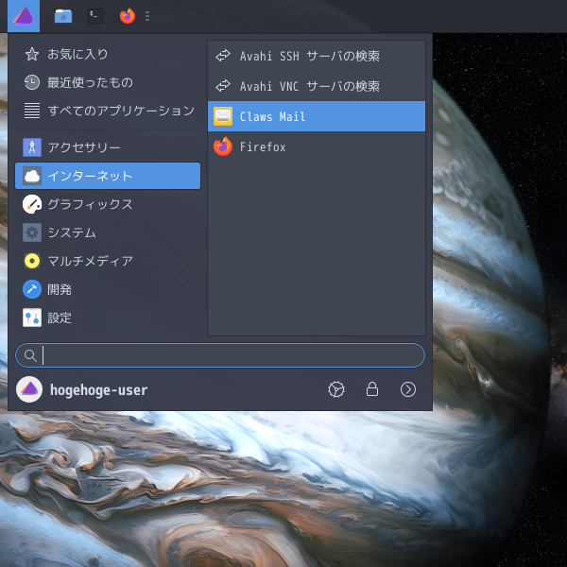The image size is (567, 567).
Task: Launch Firefox from the top panel
Action: coord(128,16)
